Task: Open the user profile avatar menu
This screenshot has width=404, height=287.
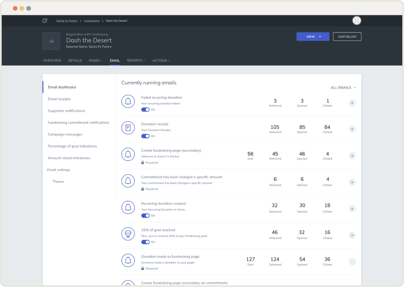Action: click(x=357, y=20)
